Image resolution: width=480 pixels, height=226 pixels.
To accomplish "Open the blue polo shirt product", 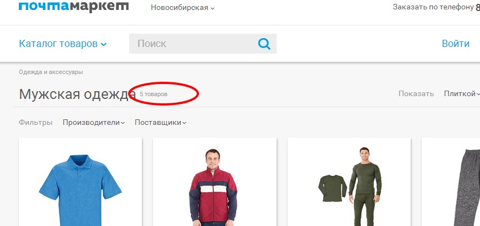I will [x=80, y=182].
